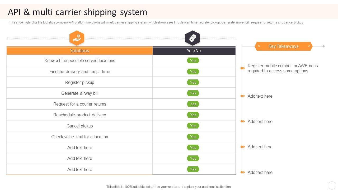
Task: Click the hexagon outline icon at bottom-right corner
Action: pyautogui.click(x=332, y=185)
